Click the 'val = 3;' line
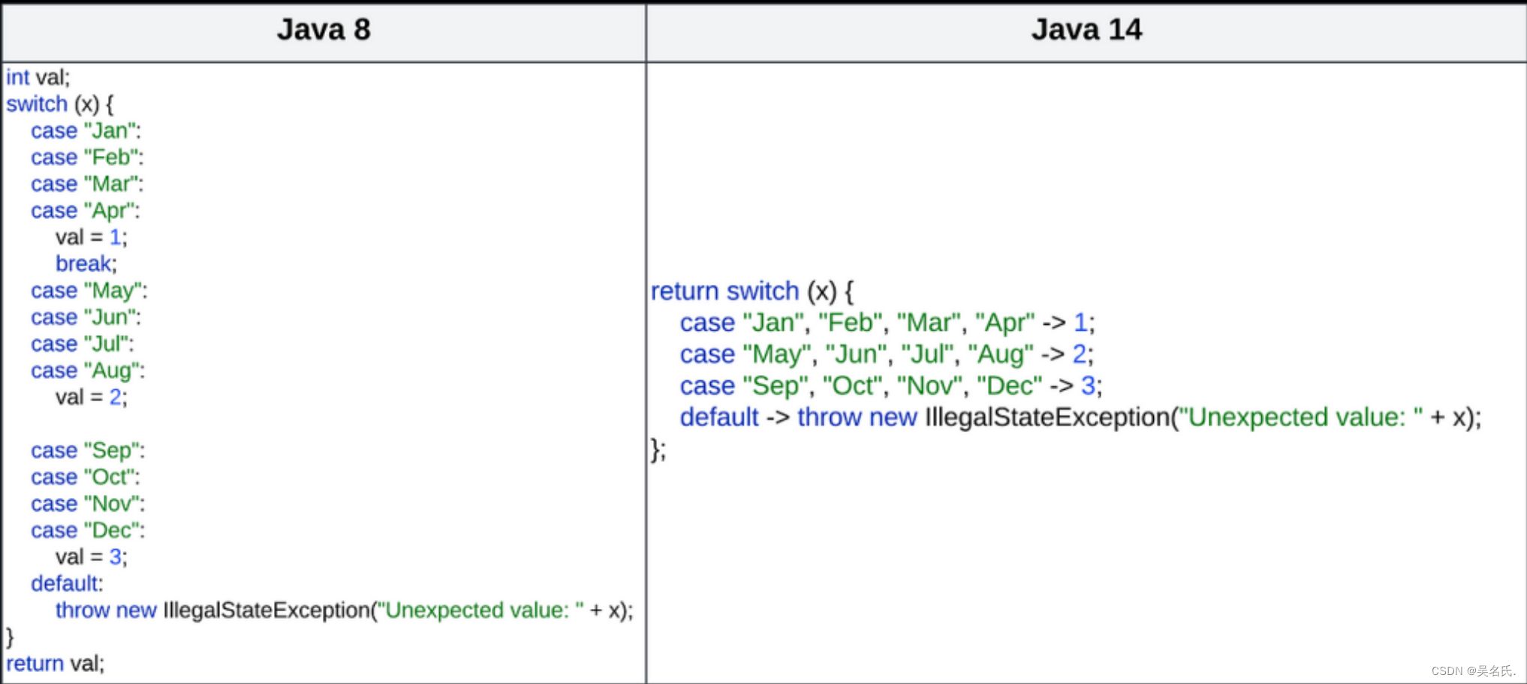The width and height of the screenshot is (1527, 684). point(92,556)
